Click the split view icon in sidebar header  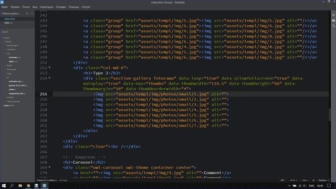(31, 14)
